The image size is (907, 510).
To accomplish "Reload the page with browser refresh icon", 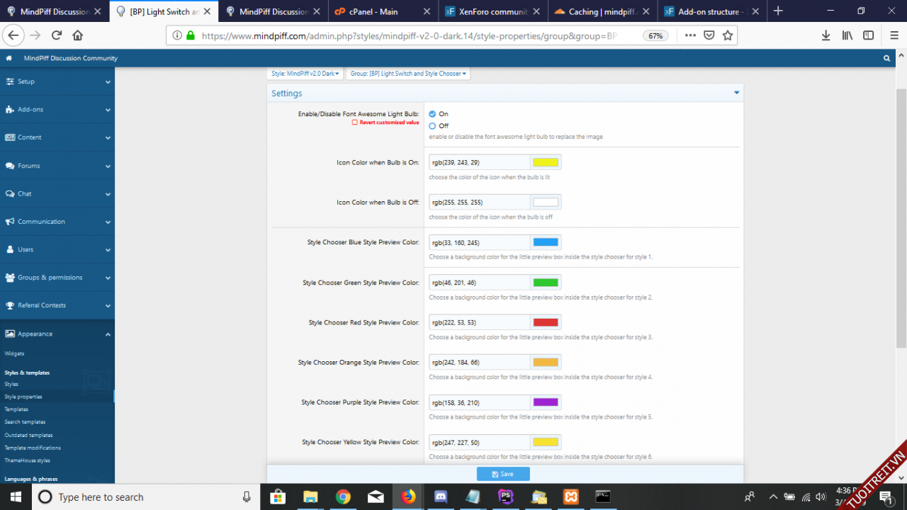I will click(57, 35).
